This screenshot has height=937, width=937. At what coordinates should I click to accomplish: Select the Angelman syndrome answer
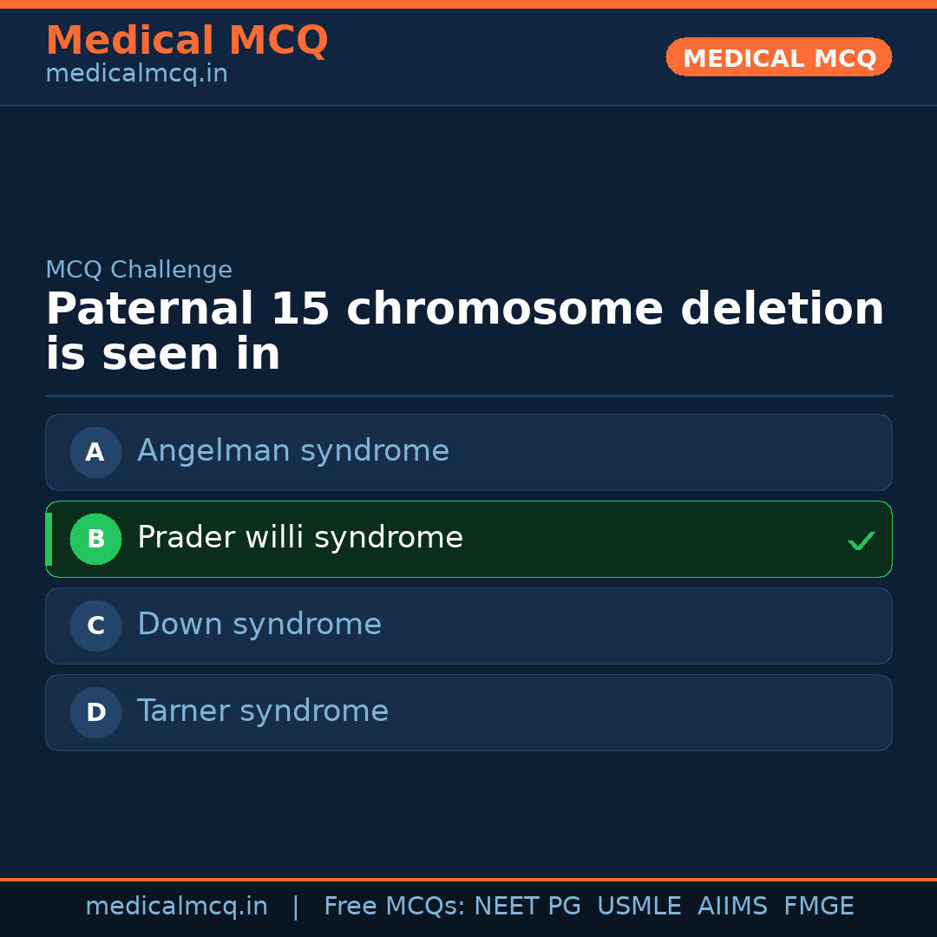coord(293,452)
